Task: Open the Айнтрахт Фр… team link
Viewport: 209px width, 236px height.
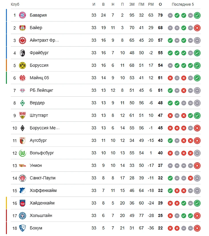Action: point(44,40)
